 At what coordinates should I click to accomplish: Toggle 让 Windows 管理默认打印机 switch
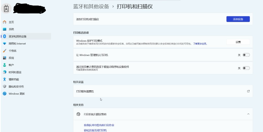tap(246, 55)
